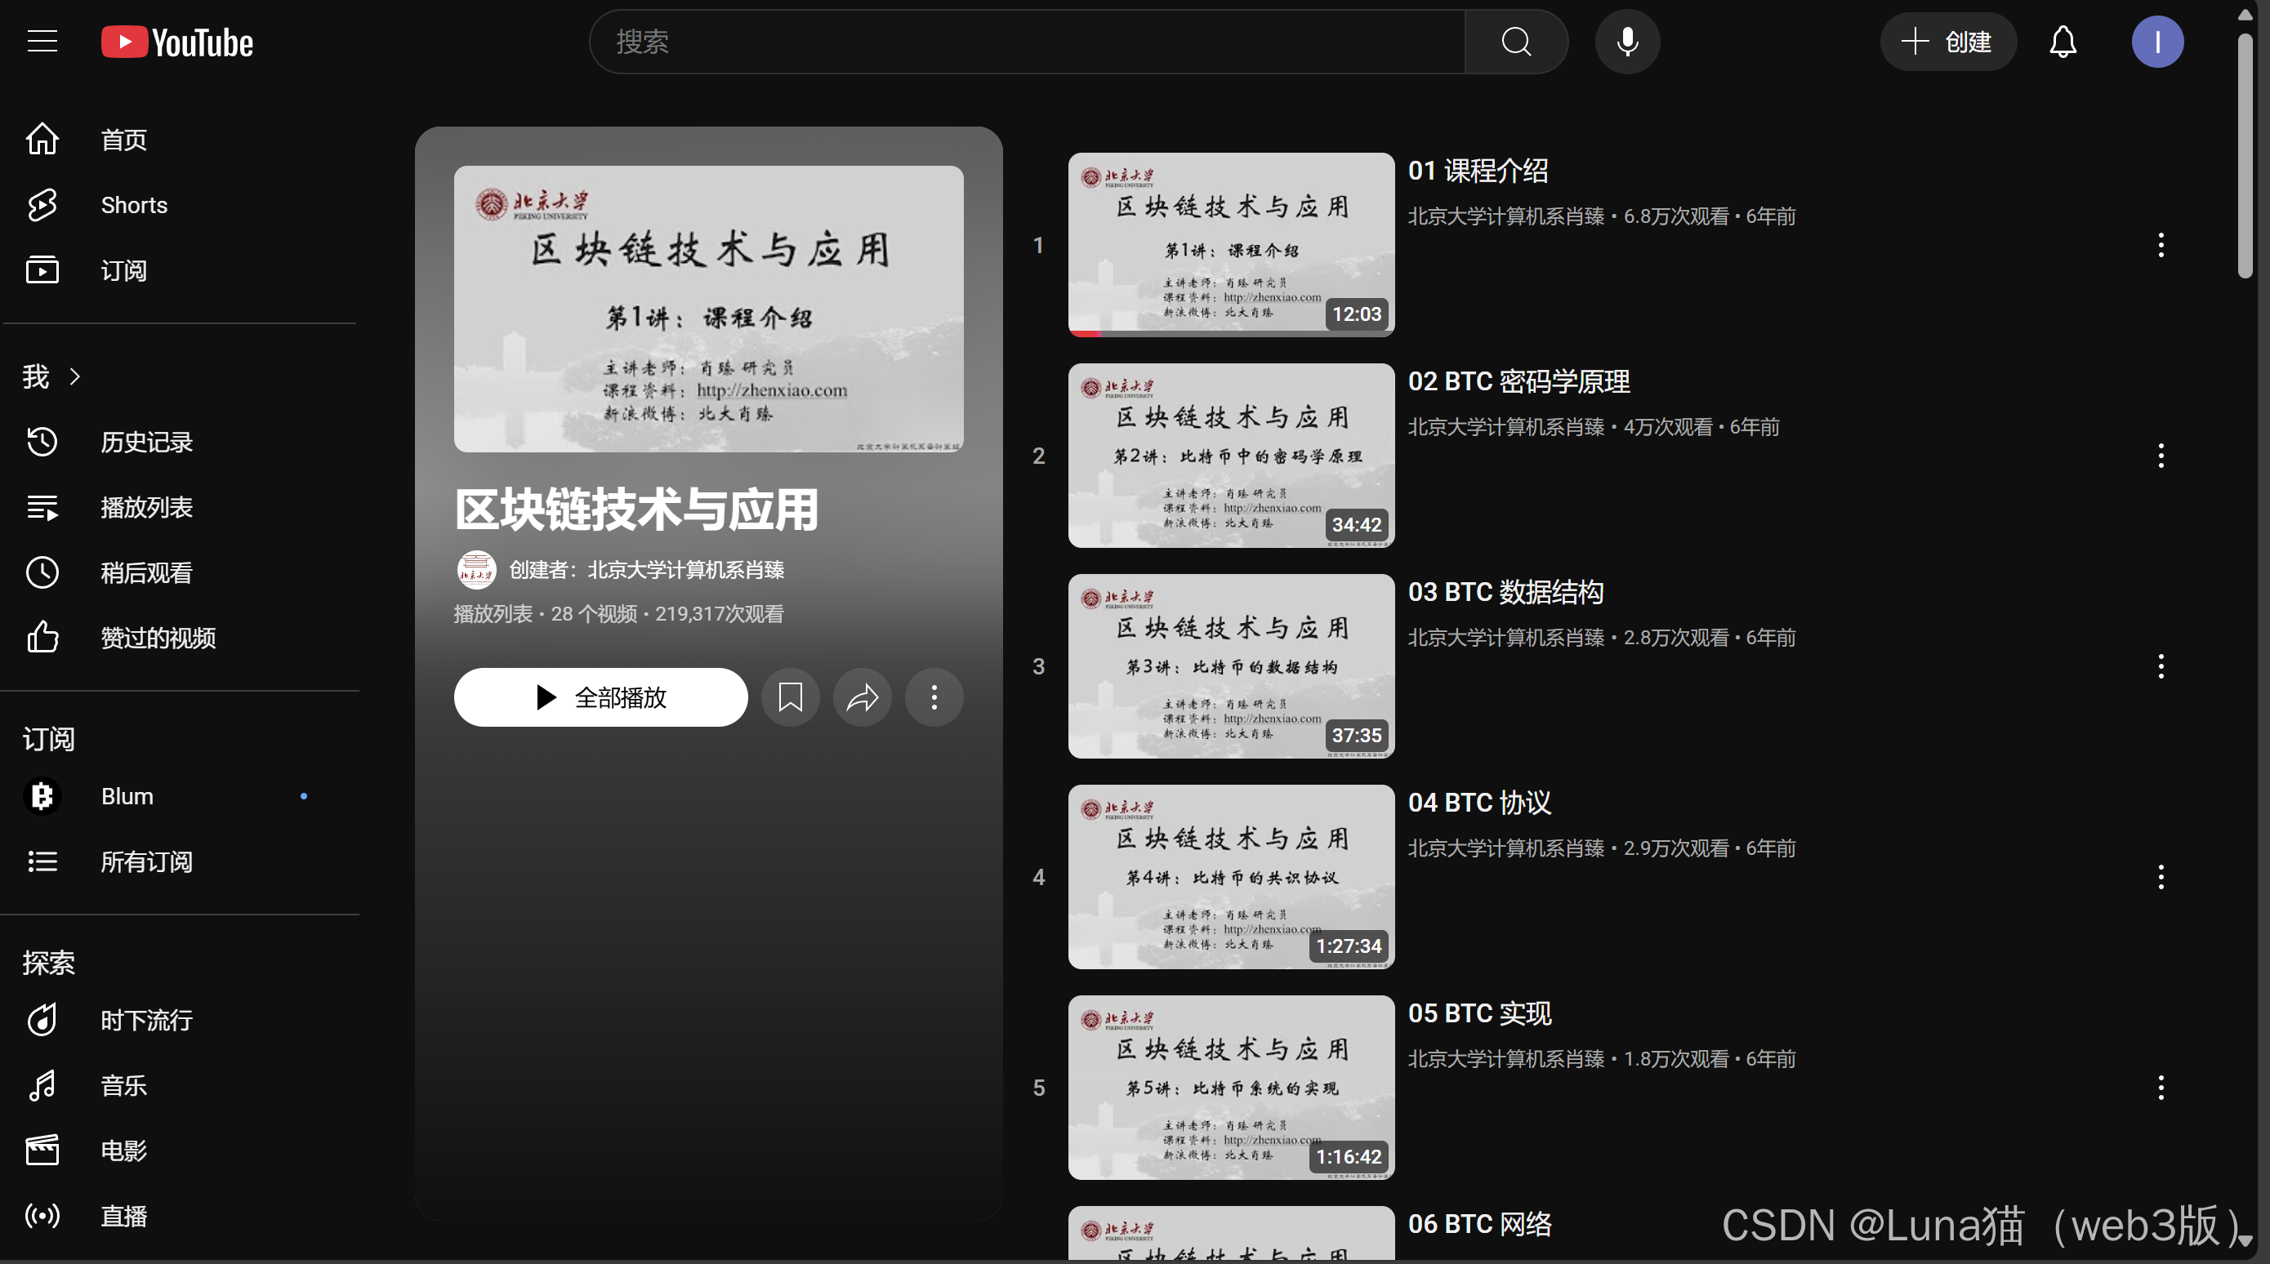The image size is (2270, 1264).
Task: Open the hamburger guide menu
Action: (x=42, y=42)
